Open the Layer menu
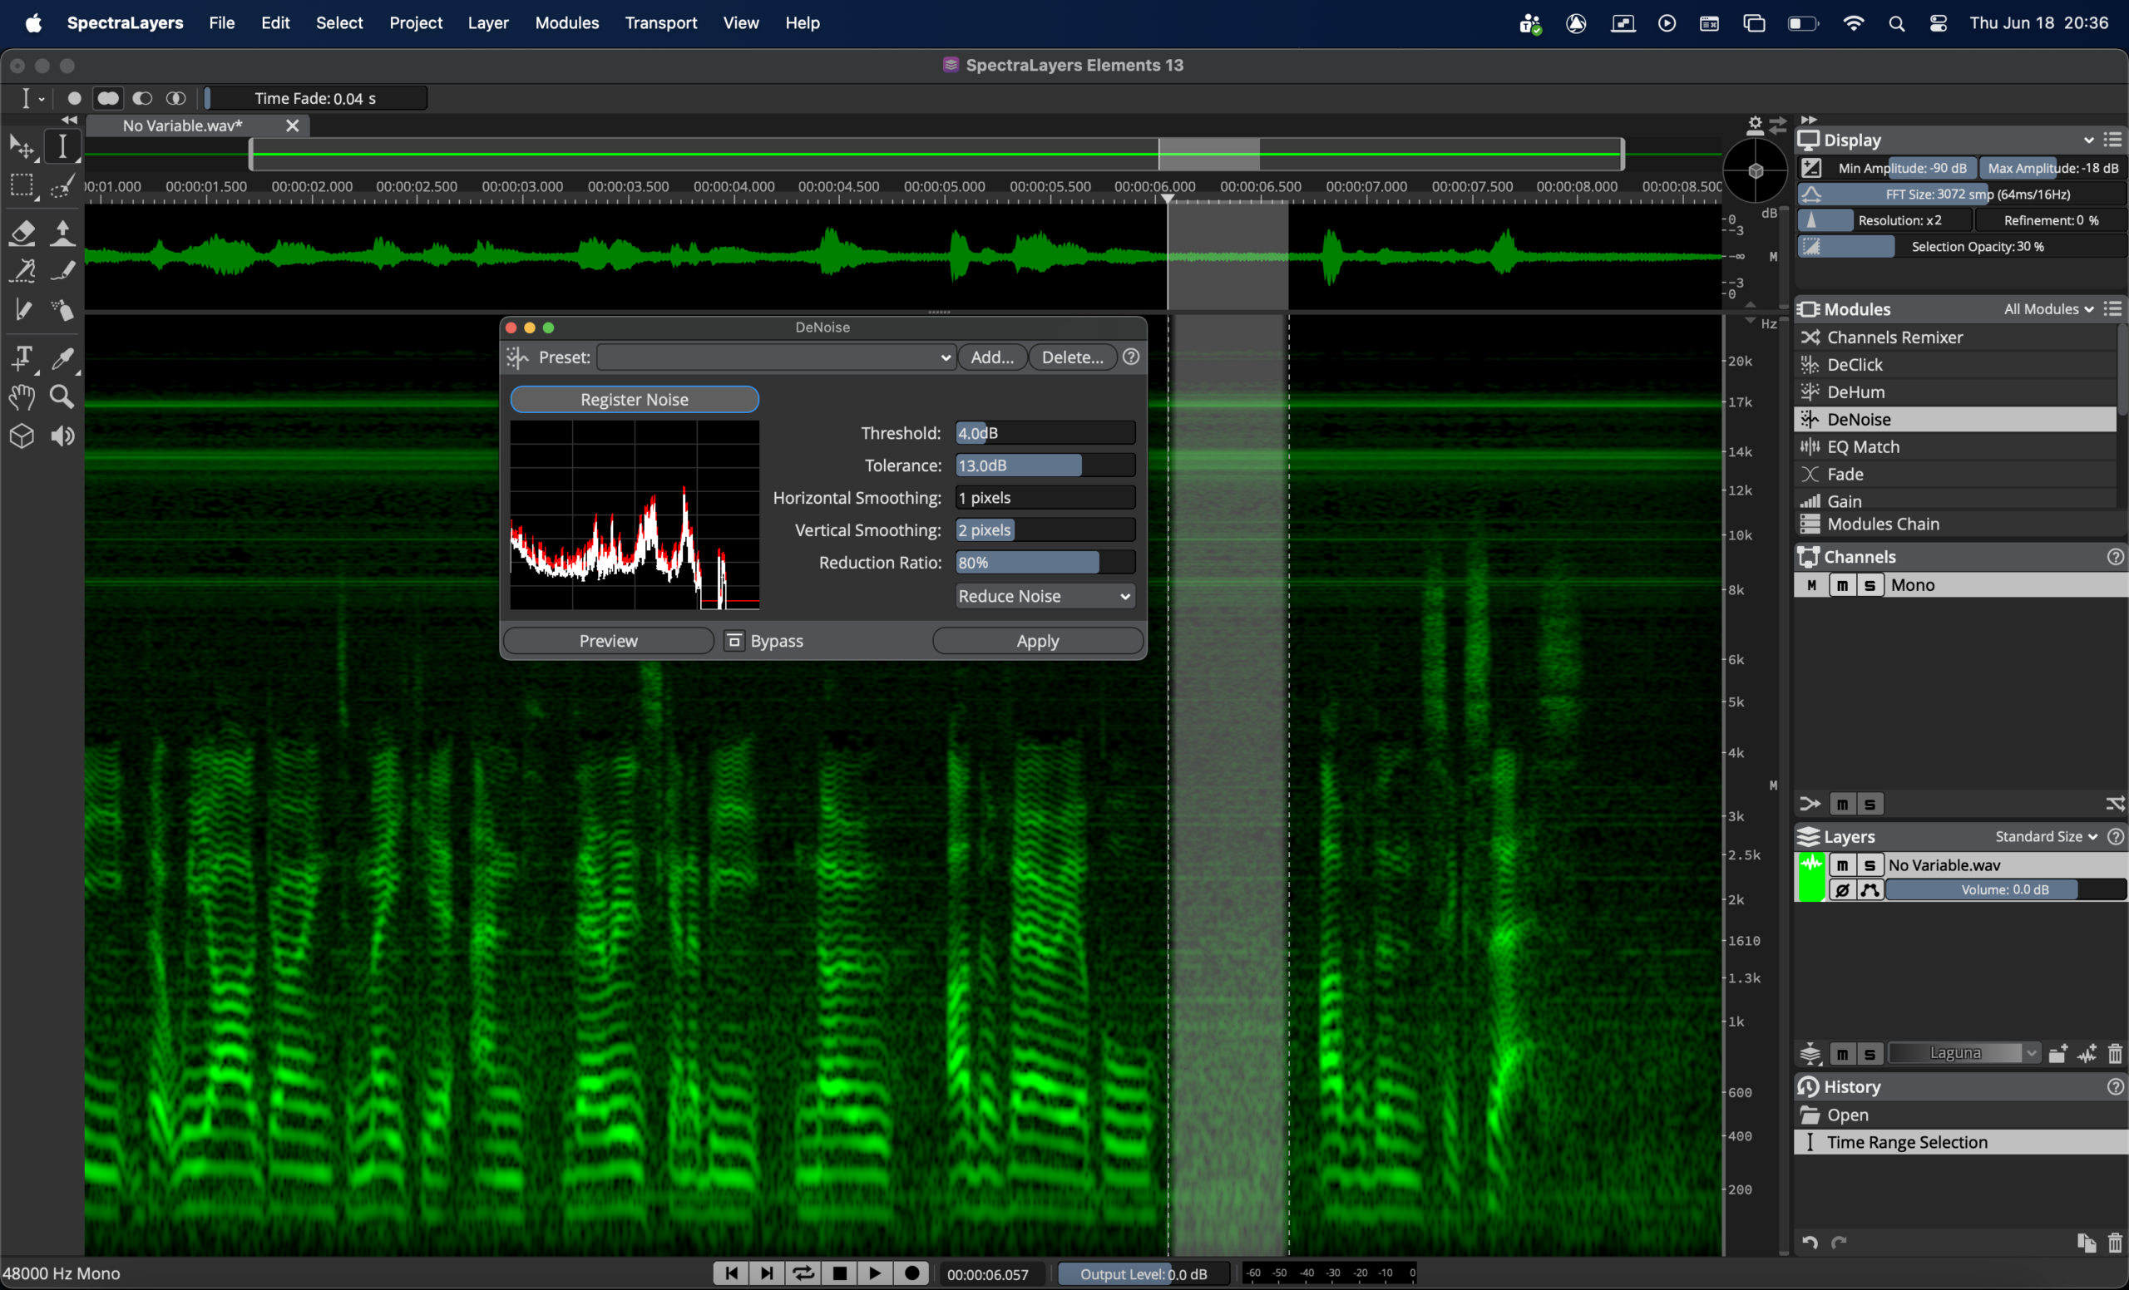The image size is (2129, 1290). pyautogui.click(x=488, y=23)
